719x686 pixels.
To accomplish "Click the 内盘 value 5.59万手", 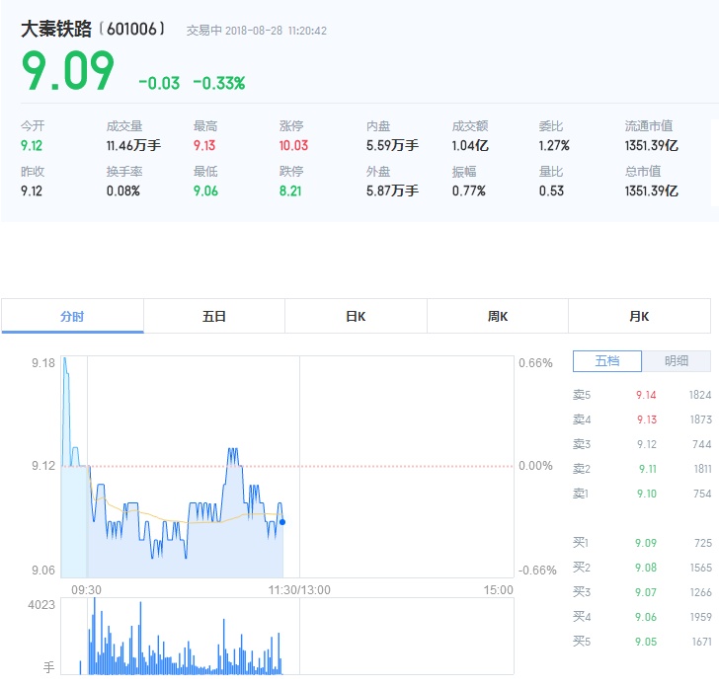I will pyautogui.click(x=392, y=146).
